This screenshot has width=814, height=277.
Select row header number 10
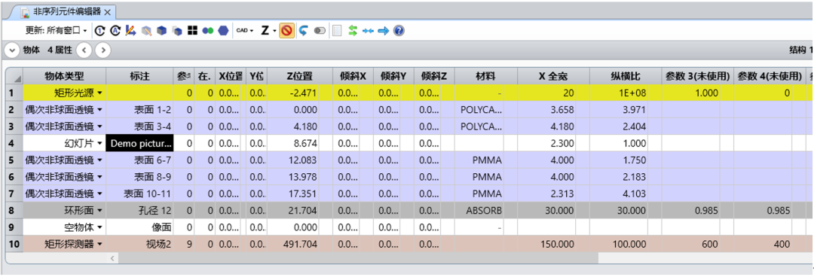click(14, 244)
